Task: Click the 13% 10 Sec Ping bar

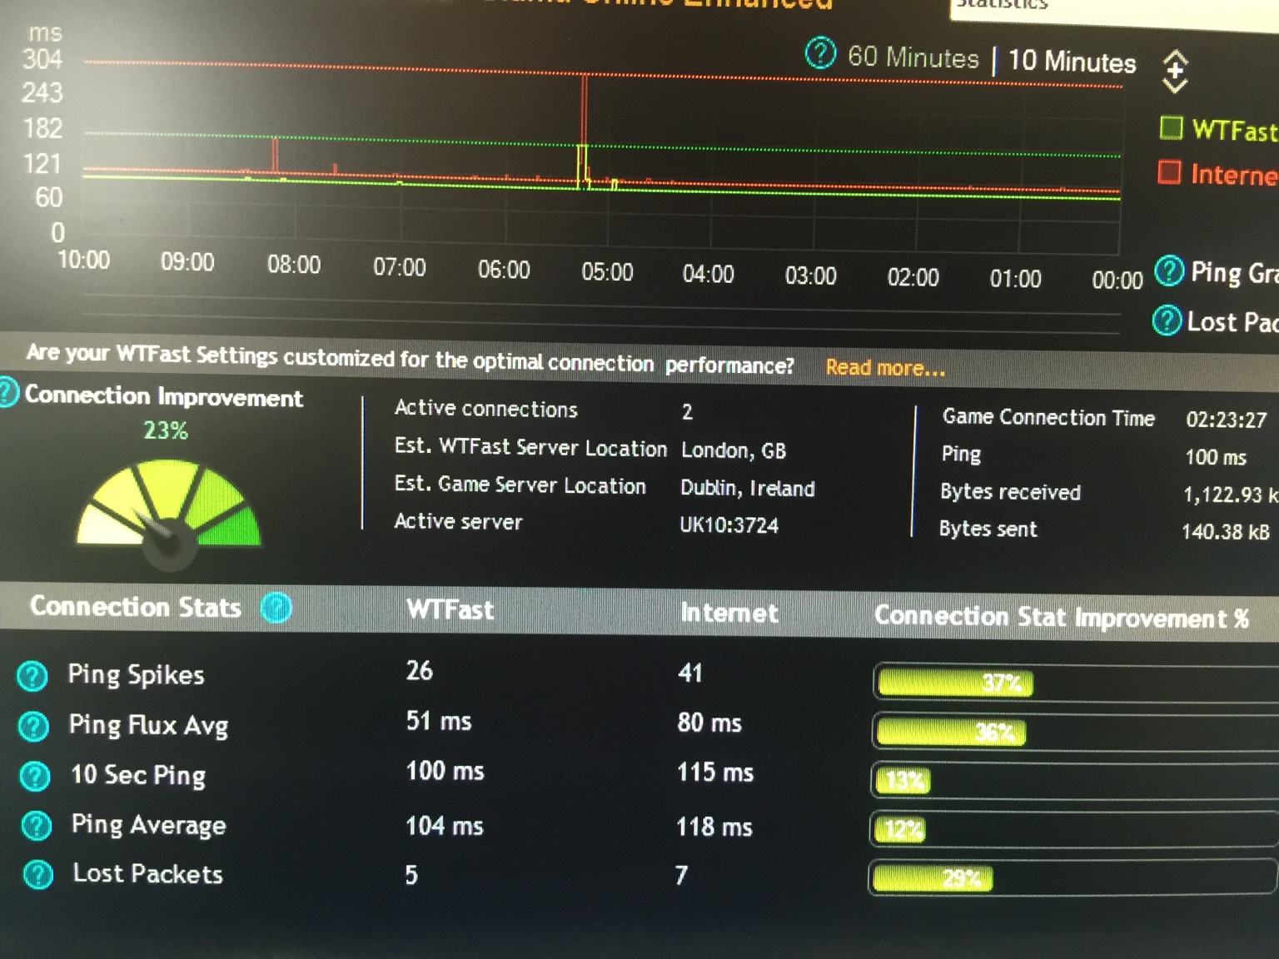Action: tap(903, 781)
